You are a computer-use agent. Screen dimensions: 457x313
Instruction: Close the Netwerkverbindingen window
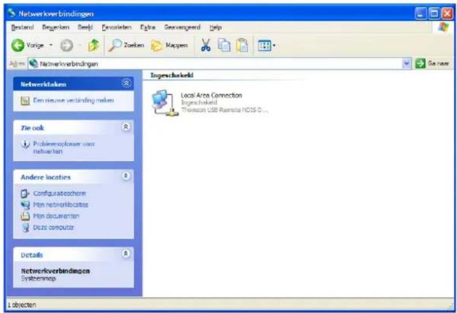447,13
